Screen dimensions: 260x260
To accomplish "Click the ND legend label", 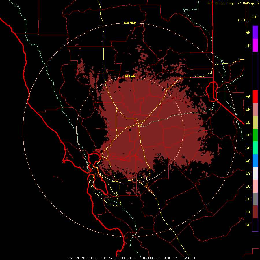I will 248,225.
